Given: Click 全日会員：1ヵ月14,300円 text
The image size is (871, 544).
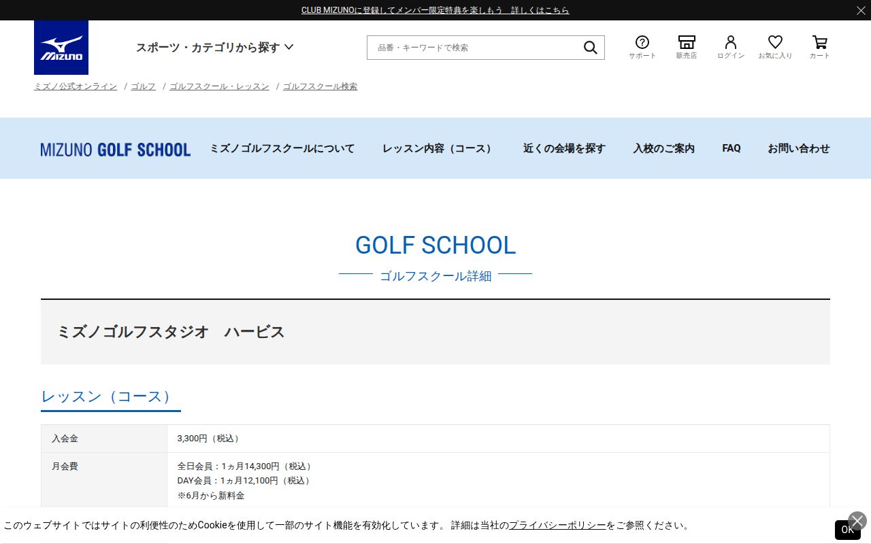Looking at the screenshot, I should click(246, 466).
